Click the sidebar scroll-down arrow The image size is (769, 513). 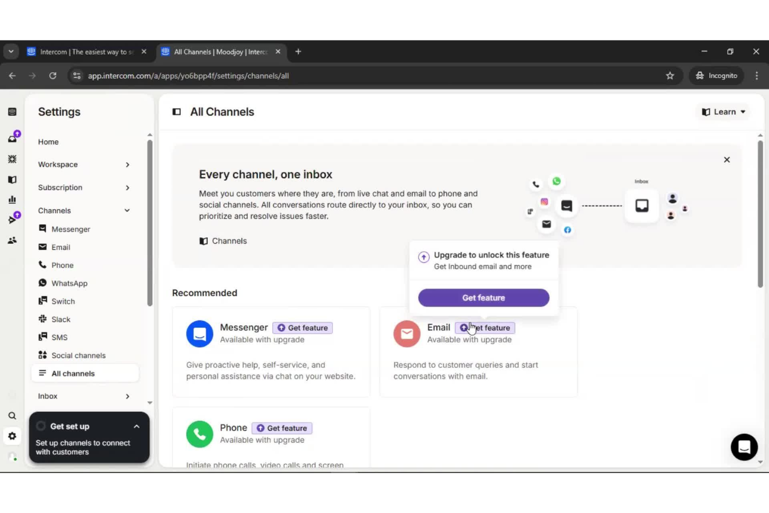pyautogui.click(x=150, y=403)
